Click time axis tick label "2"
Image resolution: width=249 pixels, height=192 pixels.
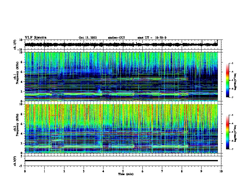click(64, 171)
